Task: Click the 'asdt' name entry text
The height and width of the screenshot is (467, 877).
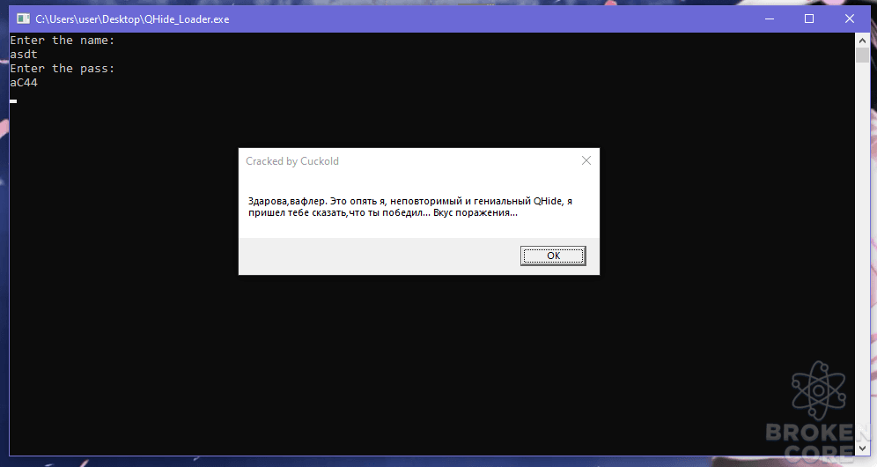Action: pyautogui.click(x=24, y=55)
